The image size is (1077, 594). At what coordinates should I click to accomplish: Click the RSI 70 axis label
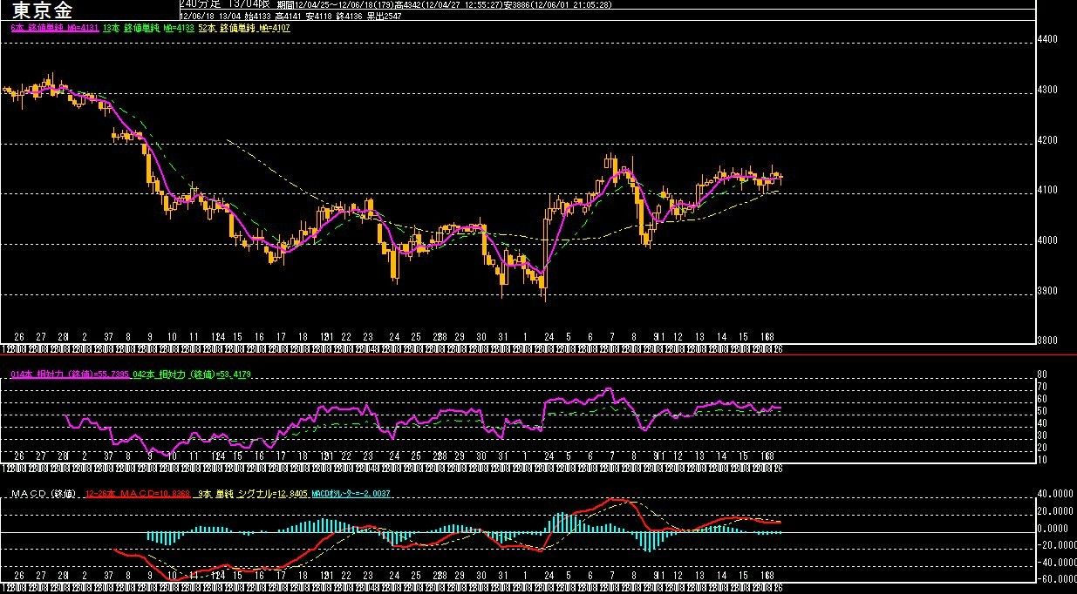point(1041,386)
